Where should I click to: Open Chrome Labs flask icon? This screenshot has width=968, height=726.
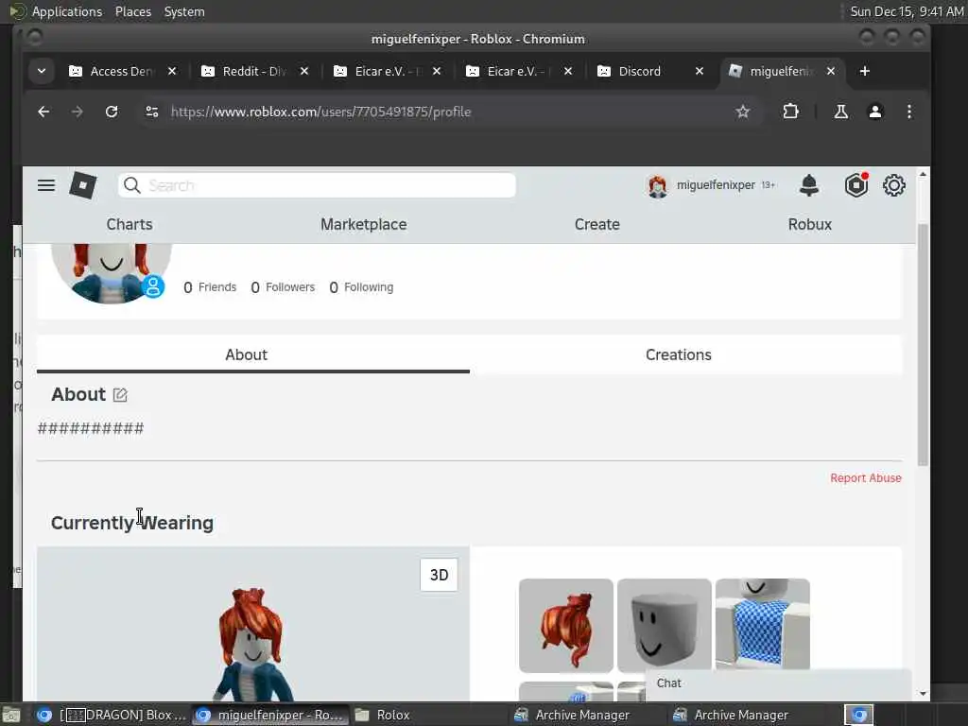840,112
